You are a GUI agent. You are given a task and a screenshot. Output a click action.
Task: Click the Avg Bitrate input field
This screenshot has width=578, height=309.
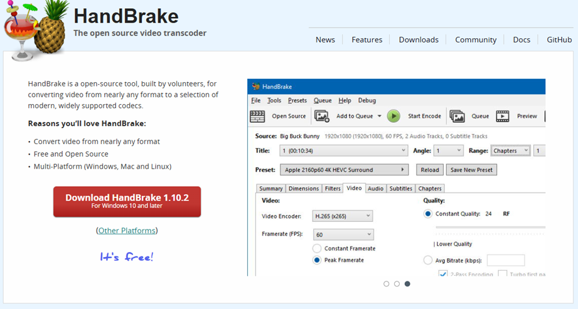[505, 260]
